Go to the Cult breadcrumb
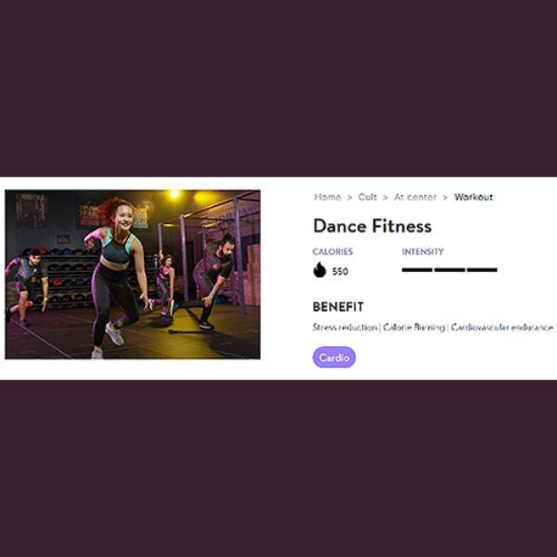Image resolution: width=557 pixels, height=557 pixels. (x=368, y=197)
